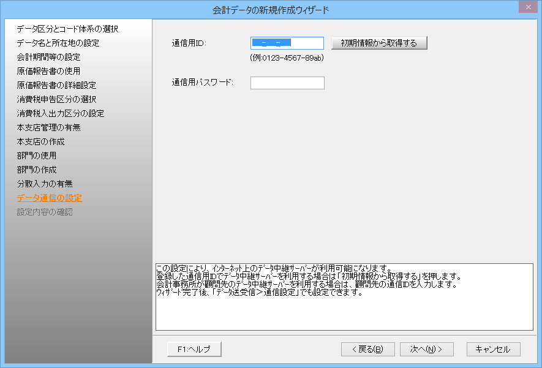Screen dimensions: 542x368
Task: Close the wizard window with X
Action: 525,7
